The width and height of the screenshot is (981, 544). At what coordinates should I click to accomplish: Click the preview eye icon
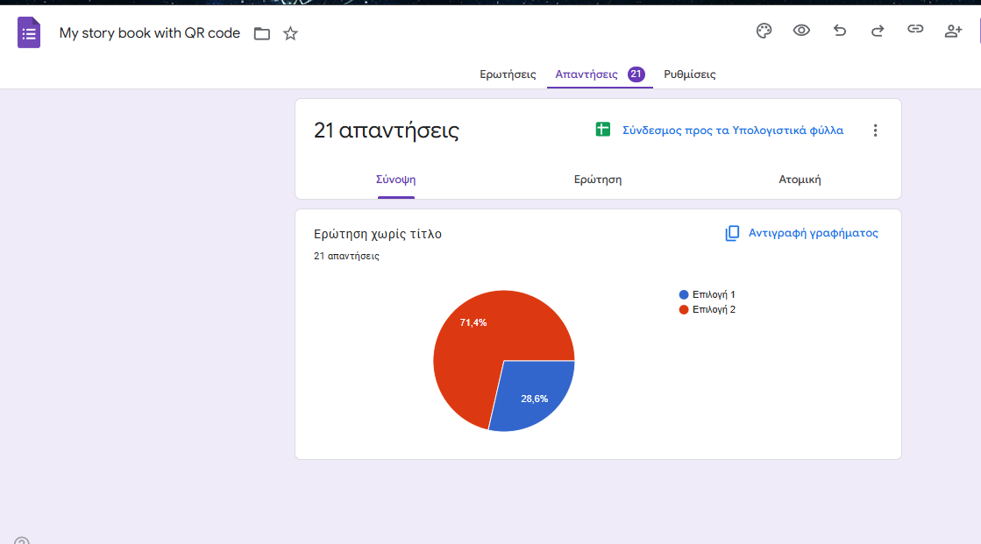[801, 31]
